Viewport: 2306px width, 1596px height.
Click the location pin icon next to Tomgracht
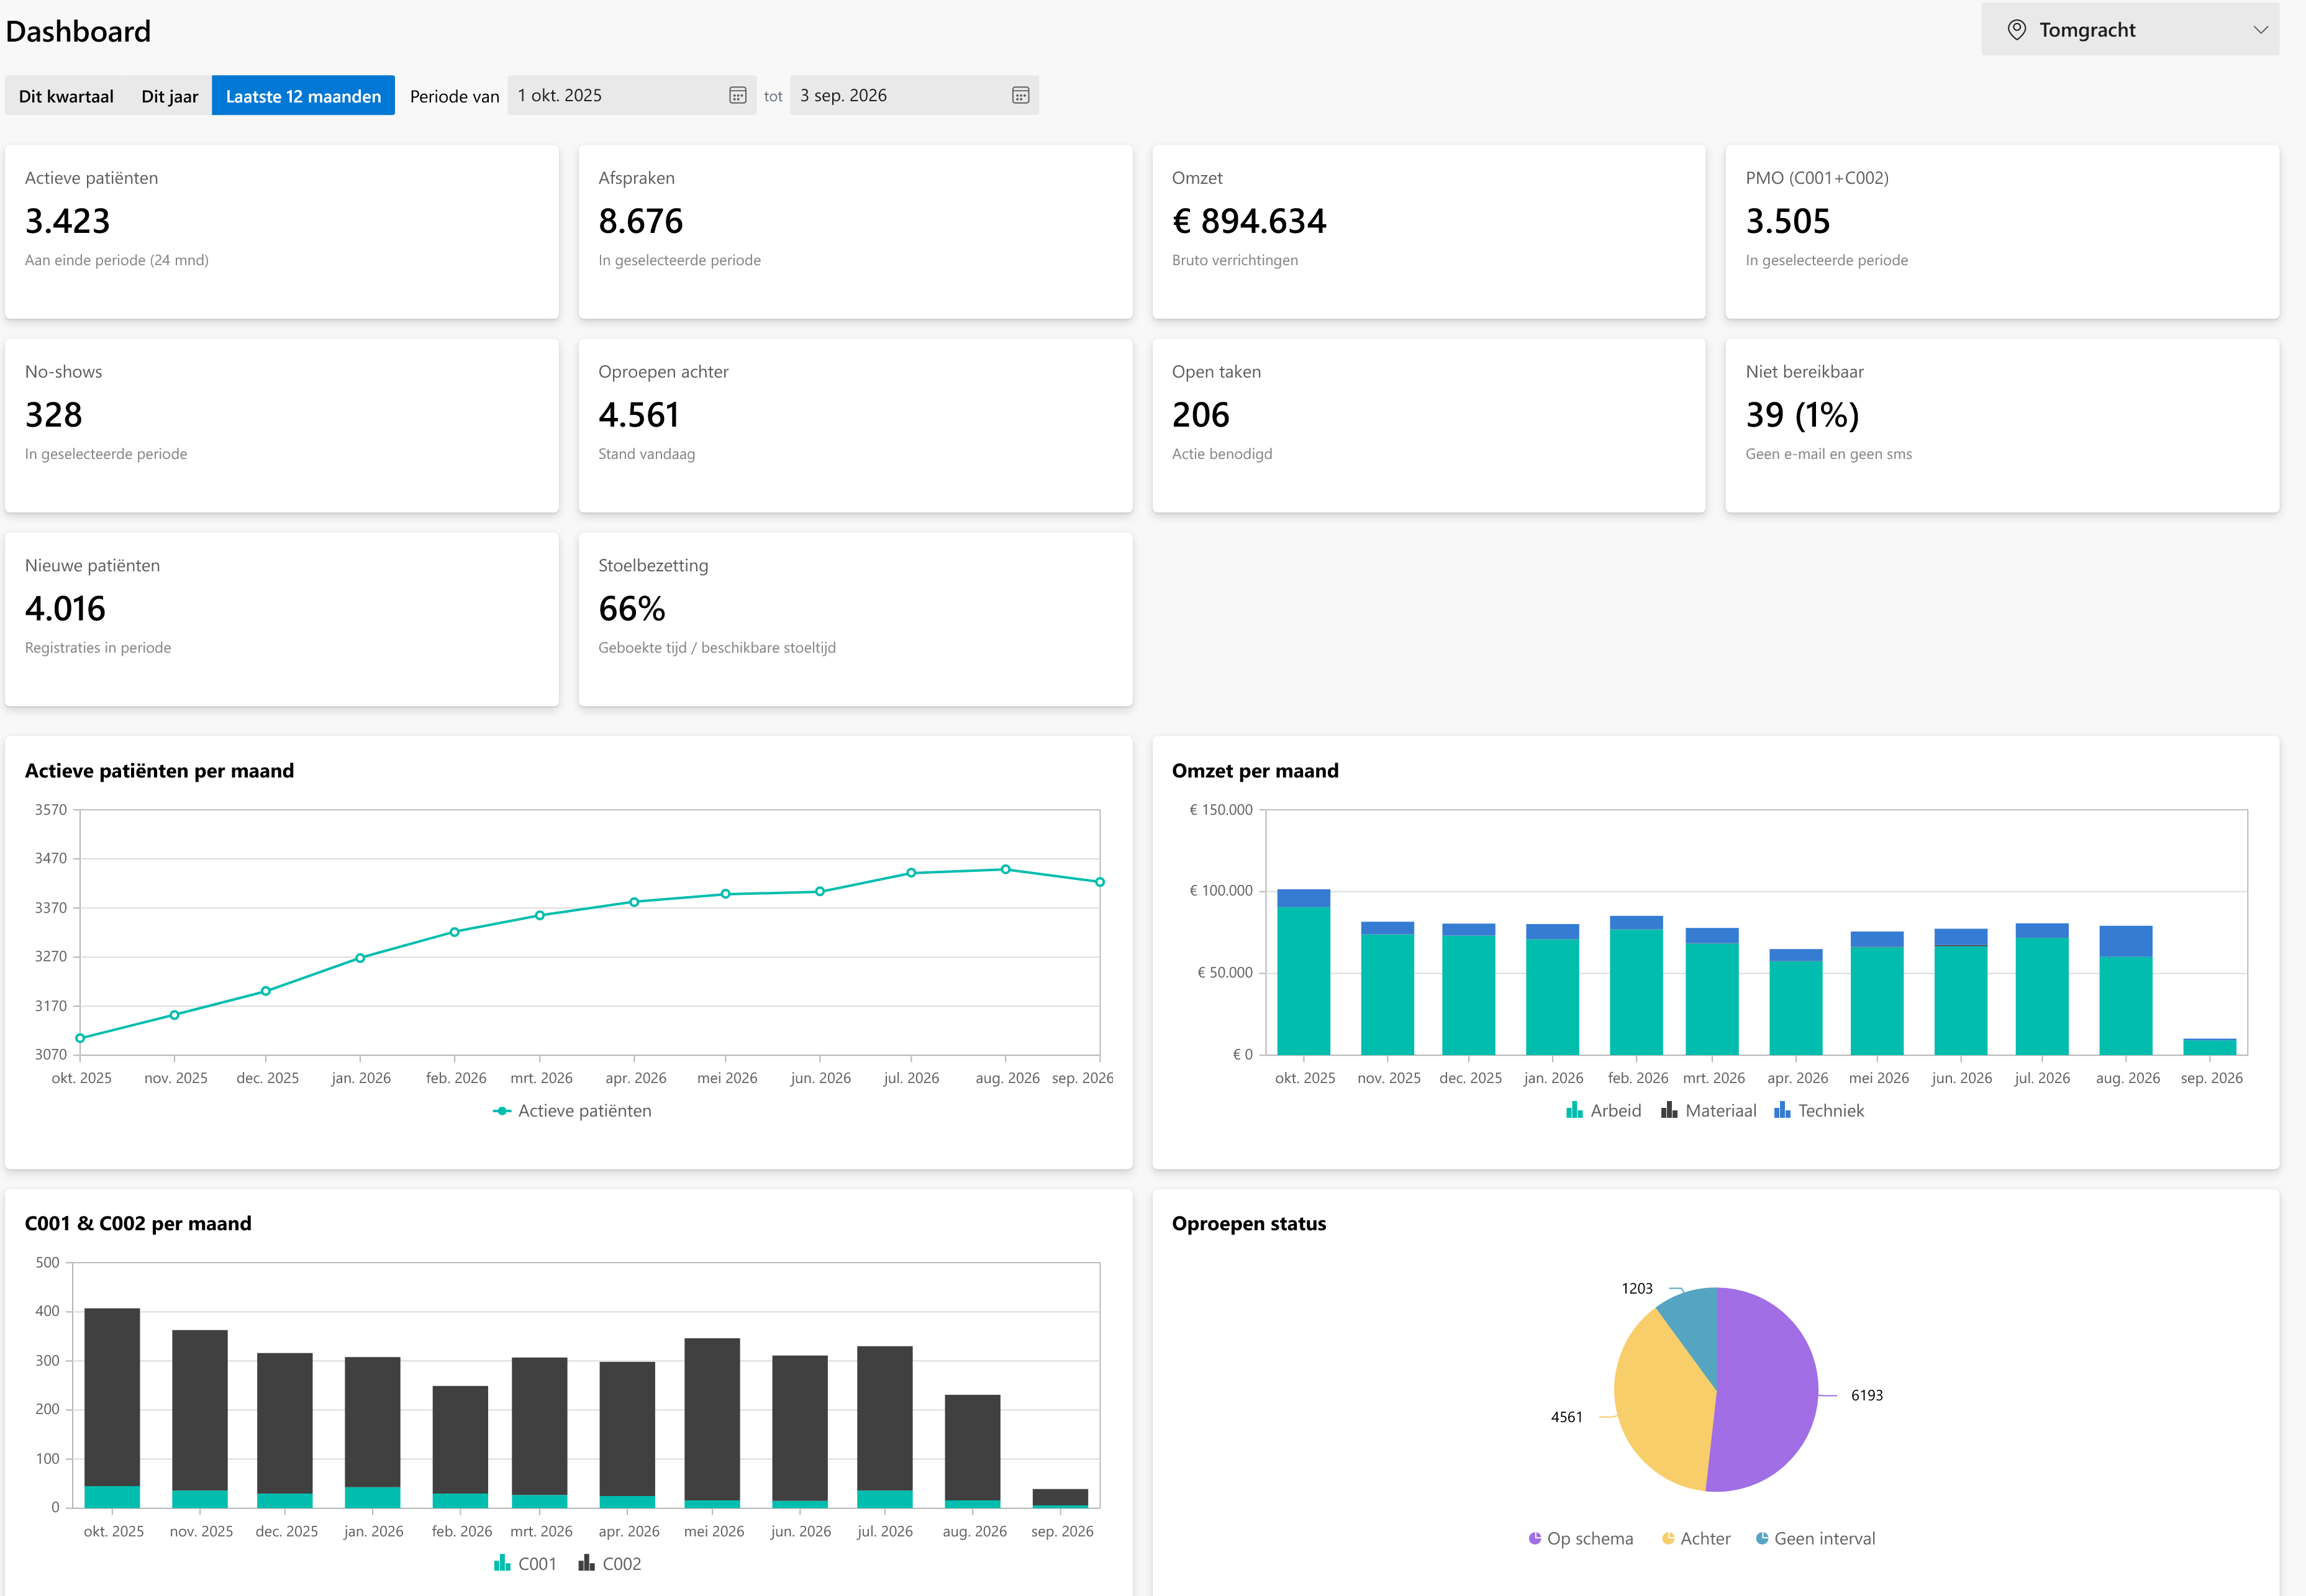click(2017, 30)
